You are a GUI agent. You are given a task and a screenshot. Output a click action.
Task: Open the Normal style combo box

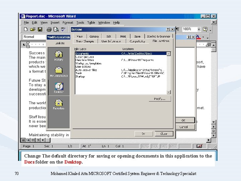34,37
